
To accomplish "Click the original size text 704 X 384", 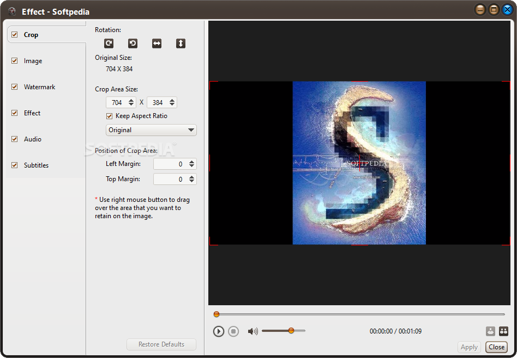I will [119, 69].
